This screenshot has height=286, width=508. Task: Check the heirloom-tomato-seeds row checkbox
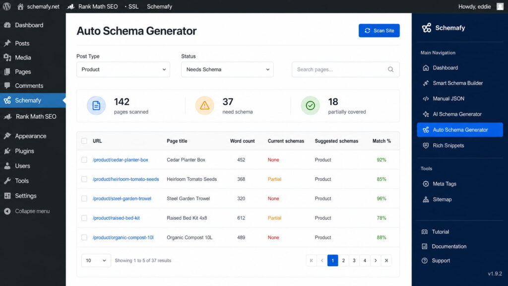click(84, 179)
